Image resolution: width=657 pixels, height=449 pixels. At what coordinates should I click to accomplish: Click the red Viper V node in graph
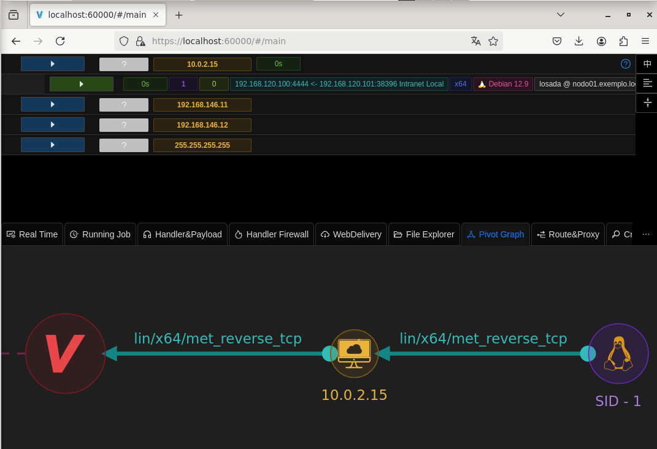(x=66, y=353)
